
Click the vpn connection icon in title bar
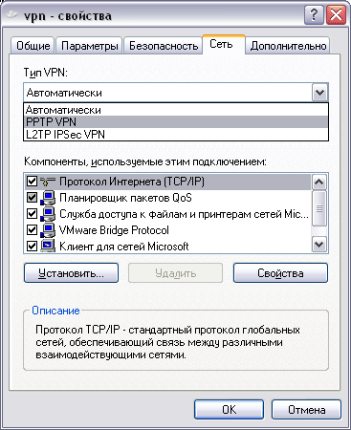point(11,15)
